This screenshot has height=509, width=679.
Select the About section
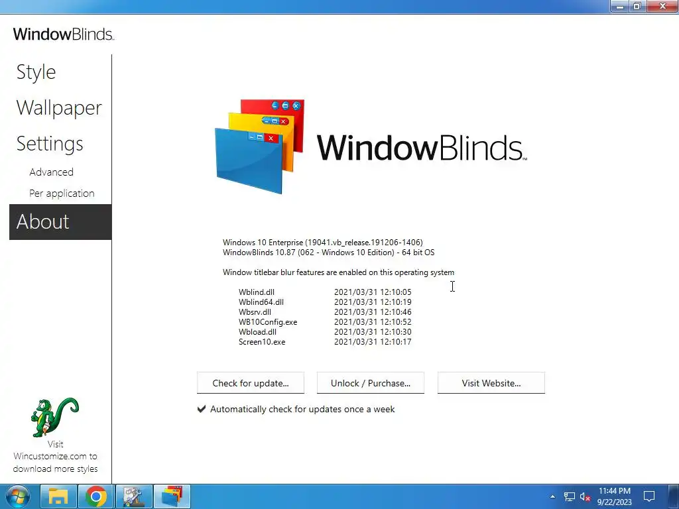pos(60,222)
